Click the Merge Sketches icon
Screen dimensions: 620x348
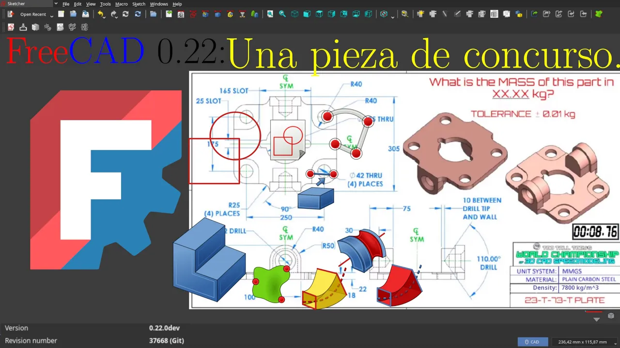click(x=73, y=28)
